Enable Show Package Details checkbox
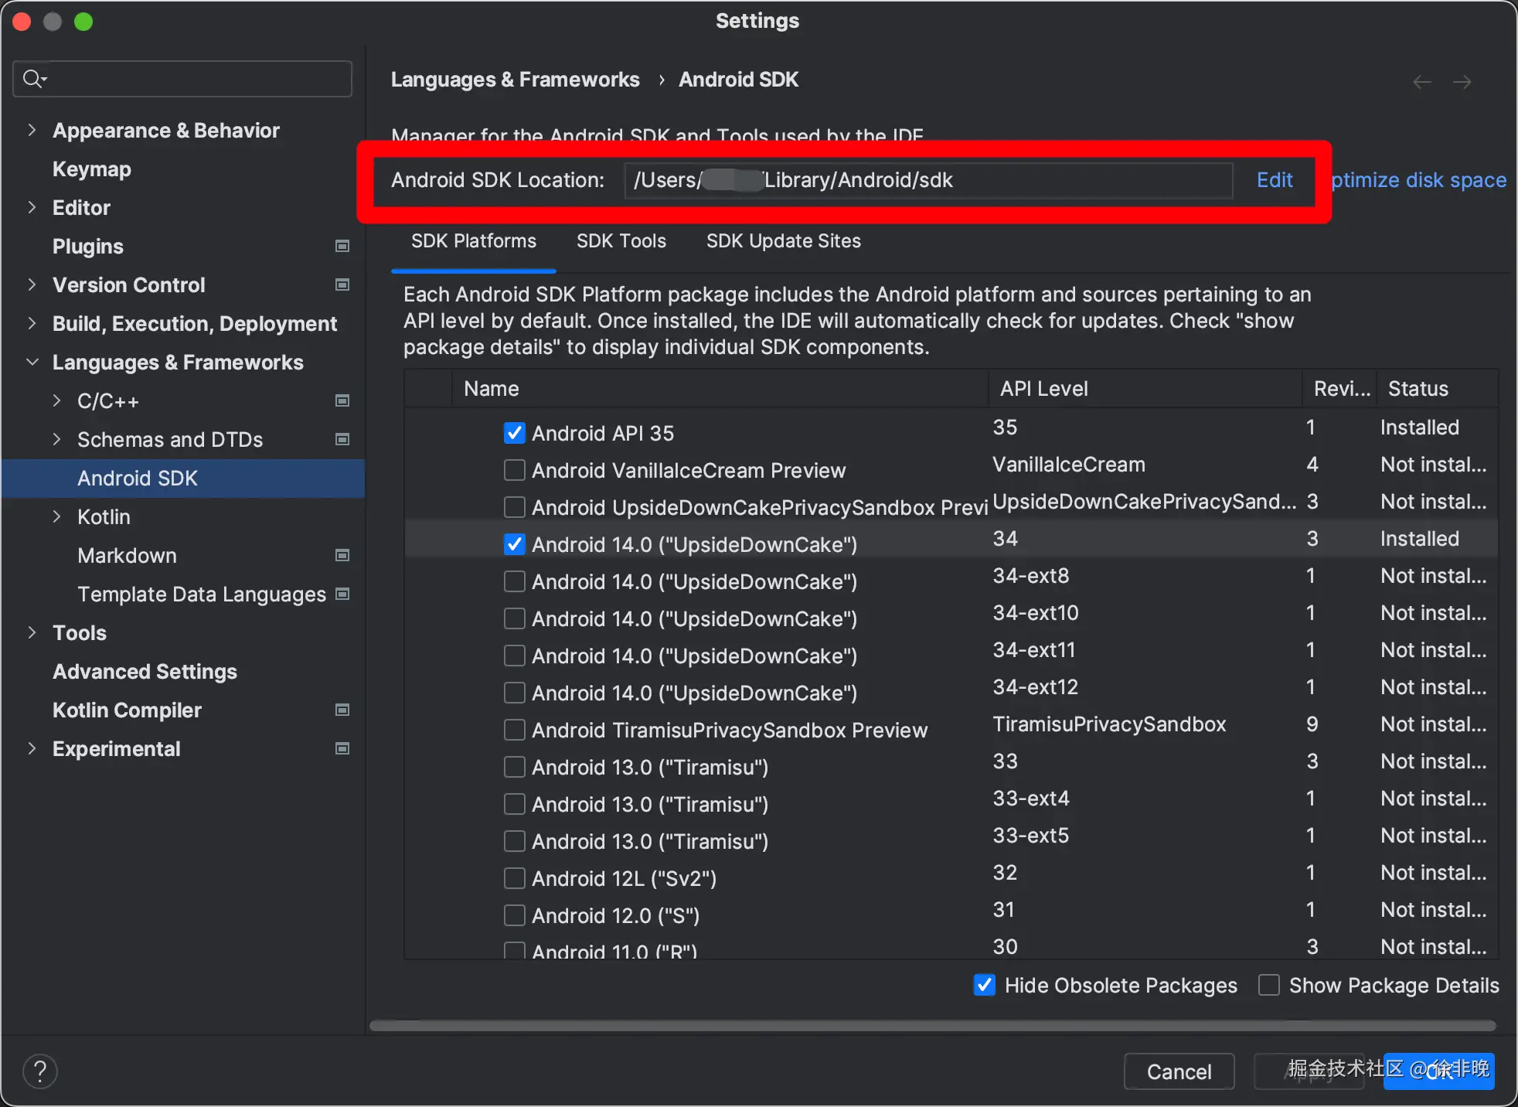 pyautogui.click(x=1268, y=985)
